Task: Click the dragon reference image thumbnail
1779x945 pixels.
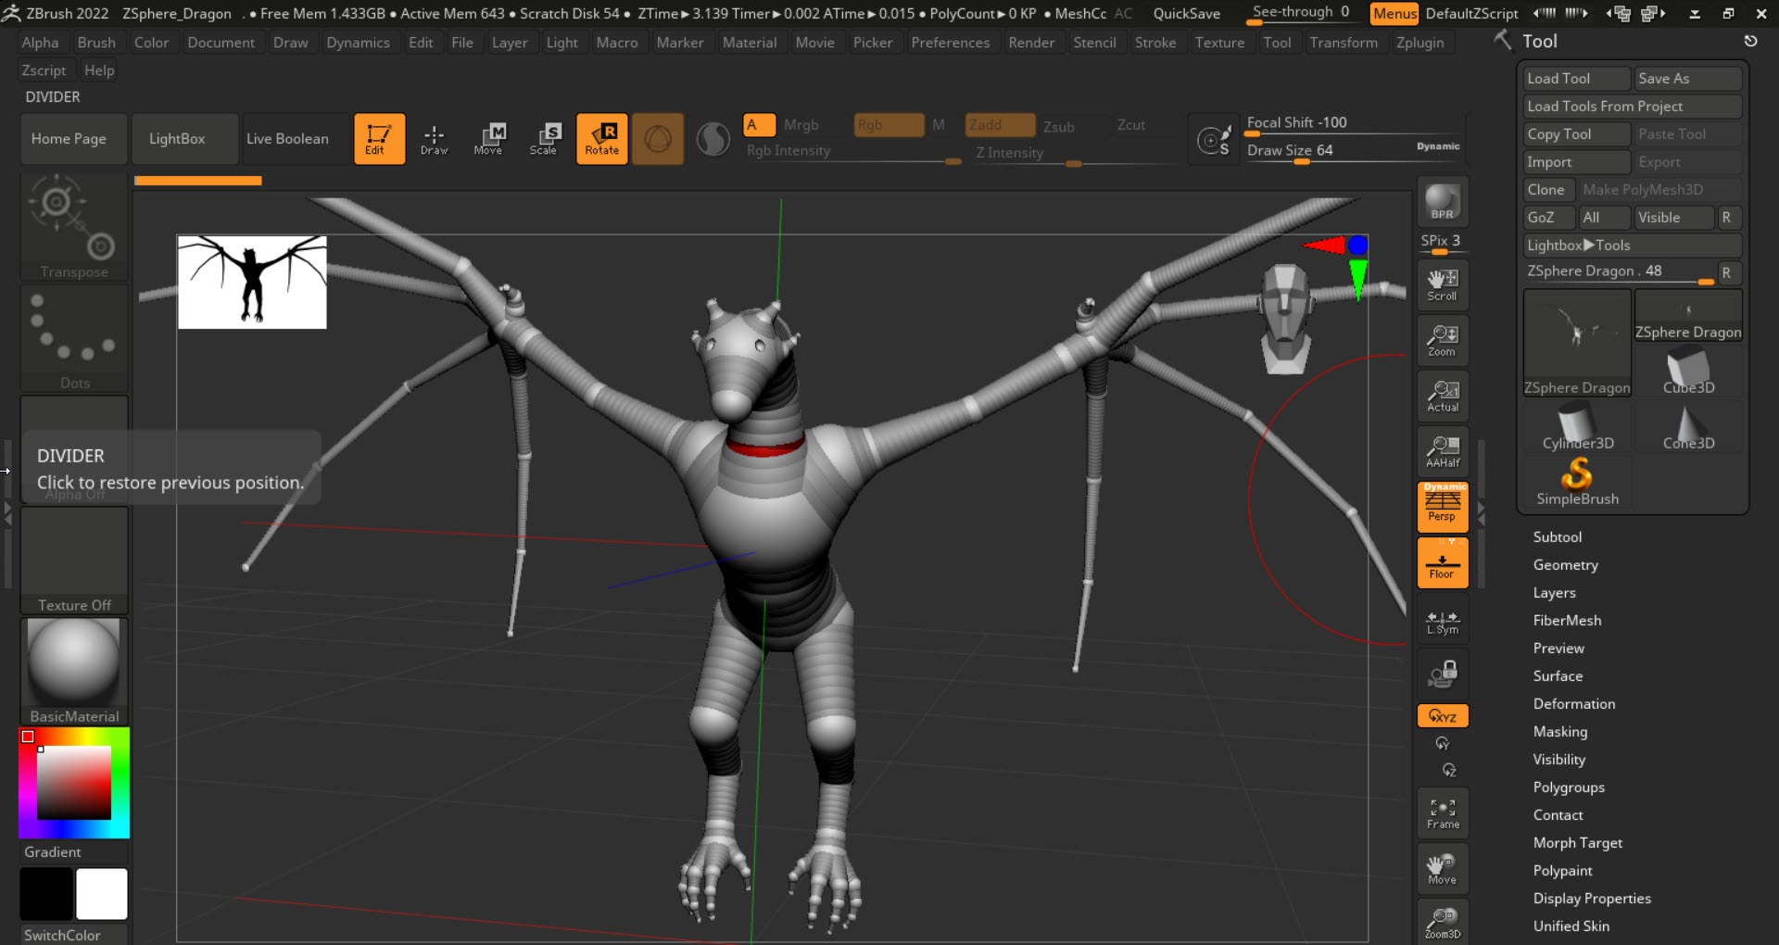Action: (252, 282)
